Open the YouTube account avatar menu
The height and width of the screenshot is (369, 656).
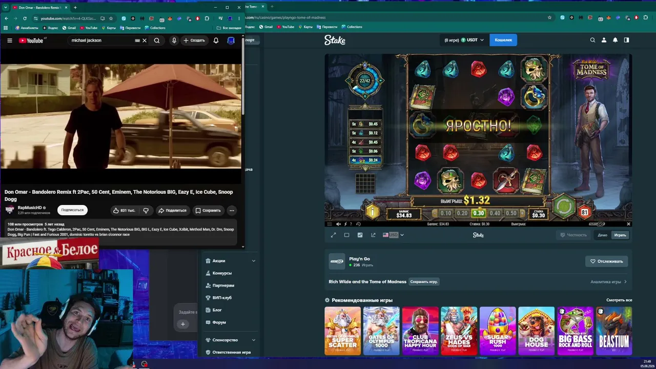point(231,40)
